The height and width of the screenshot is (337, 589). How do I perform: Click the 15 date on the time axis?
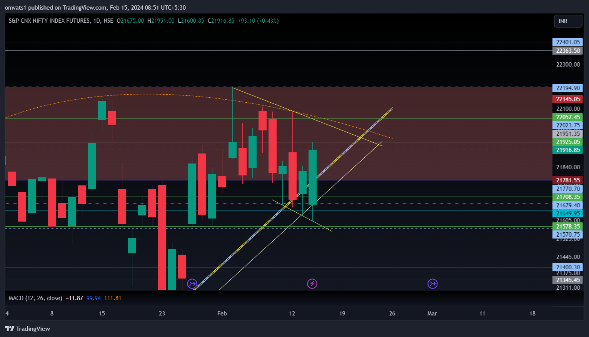point(102,314)
